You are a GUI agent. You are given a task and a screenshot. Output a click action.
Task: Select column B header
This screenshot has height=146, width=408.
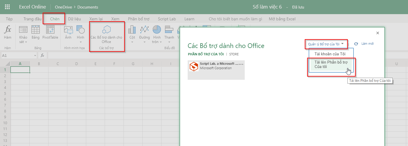(x=39, y=64)
